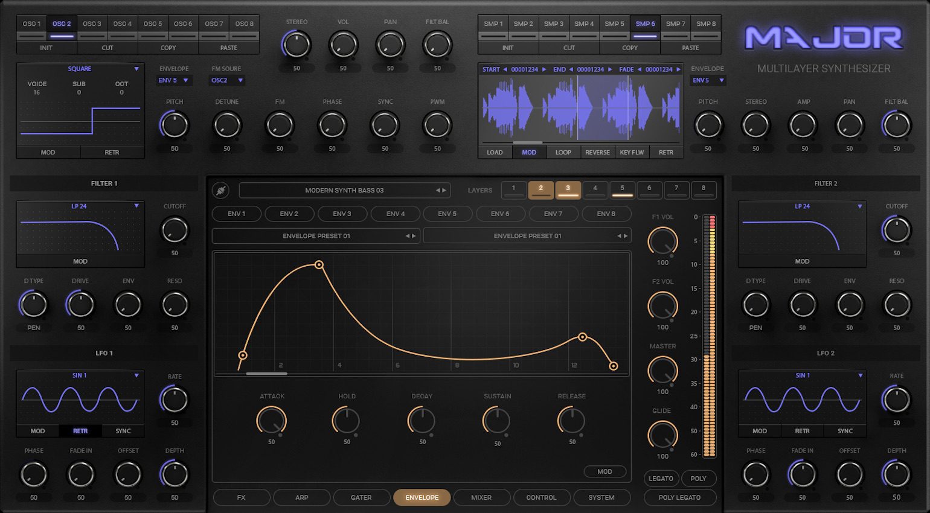The width and height of the screenshot is (930, 513).
Task: Click the MASTER volume knob
Action: click(662, 369)
